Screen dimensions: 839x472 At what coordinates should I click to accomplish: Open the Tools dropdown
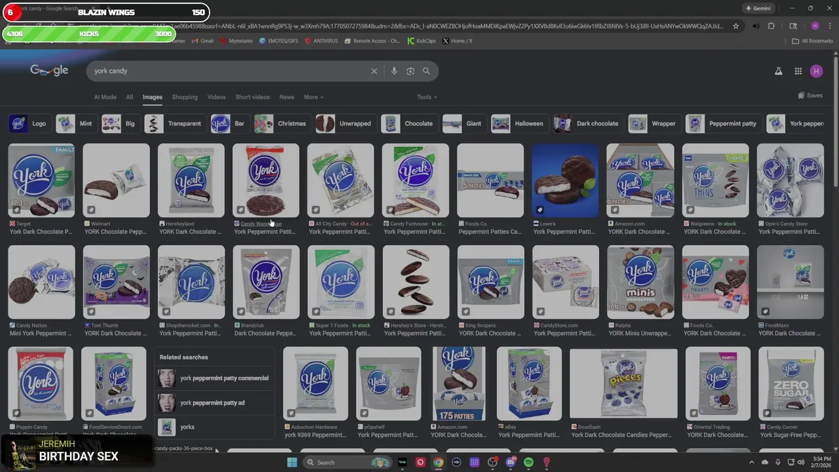tap(427, 97)
